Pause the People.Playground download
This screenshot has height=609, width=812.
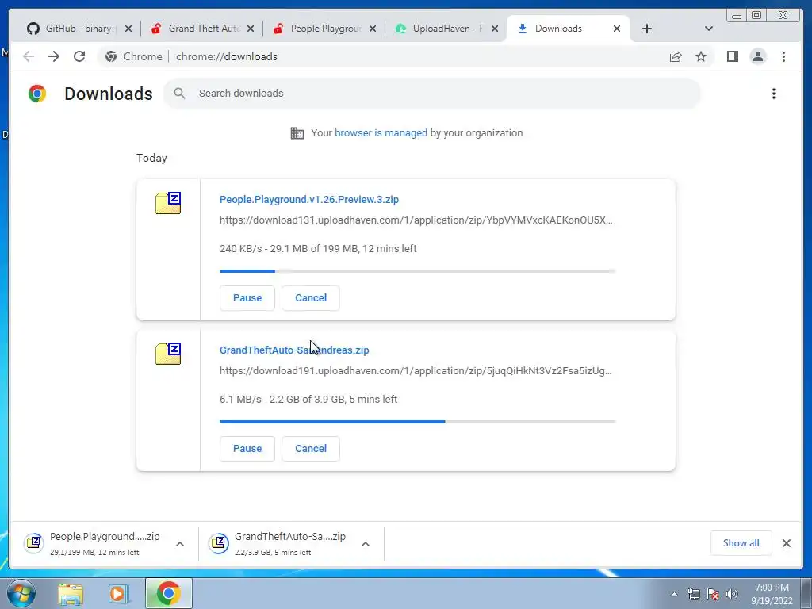pyautogui.click(x=247, y=298)
